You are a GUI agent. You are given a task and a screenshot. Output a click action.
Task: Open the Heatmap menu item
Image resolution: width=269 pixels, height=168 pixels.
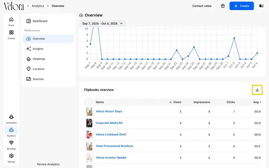click(48, 59)
